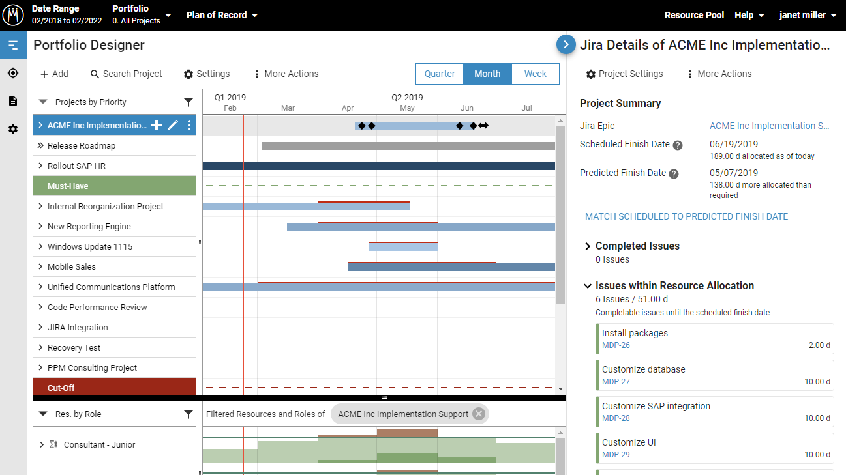Collapse details panel with blue arrow button
Viewport: 846px width, 475px height.
[x=566, y=44]
